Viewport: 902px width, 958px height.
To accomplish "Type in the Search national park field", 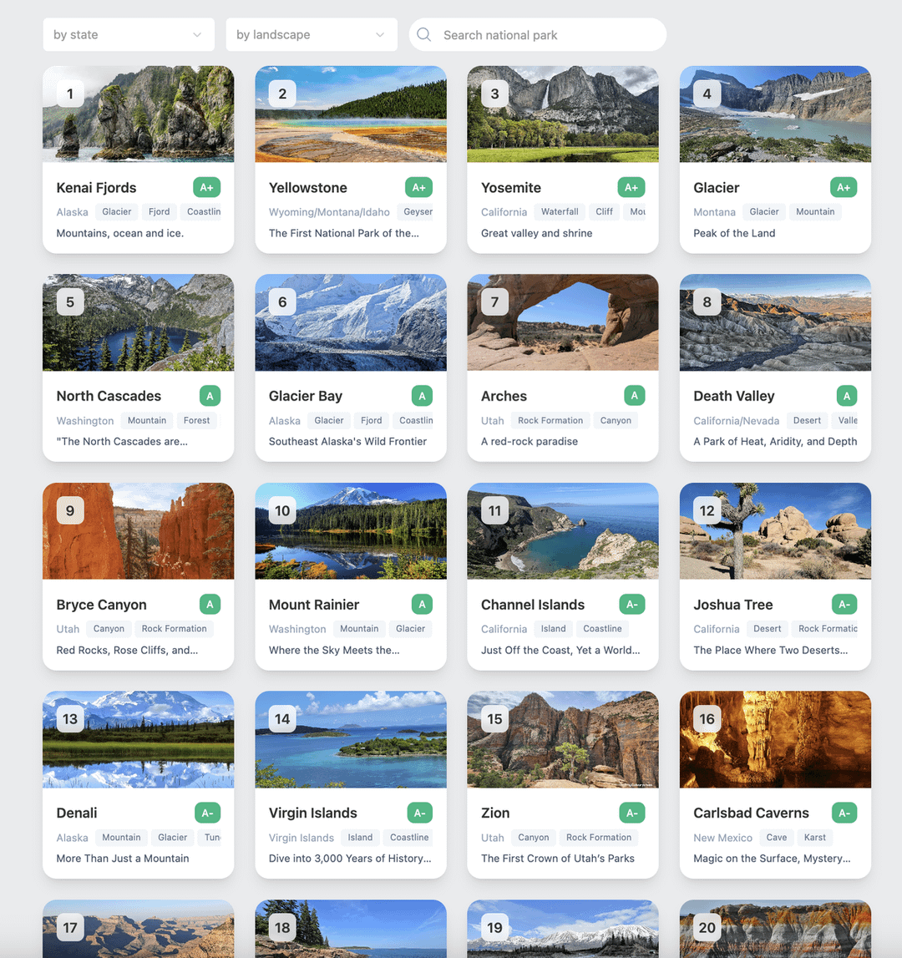I will 547,35.
